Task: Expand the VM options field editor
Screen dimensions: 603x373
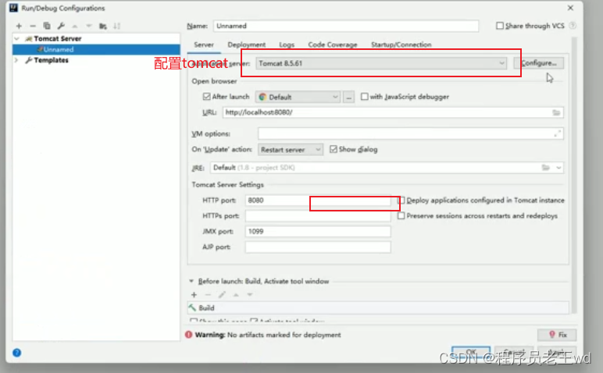Action: (x=557, y=133)
